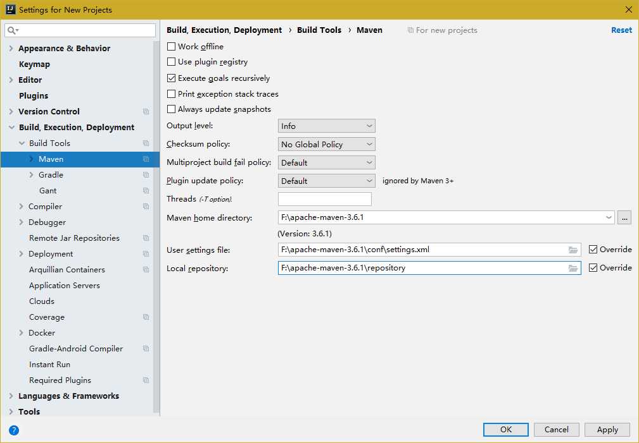This screenshot has height=443, width=639.
Task: Open the Checksum policy dropdown
Action: (x=326, y=145)
